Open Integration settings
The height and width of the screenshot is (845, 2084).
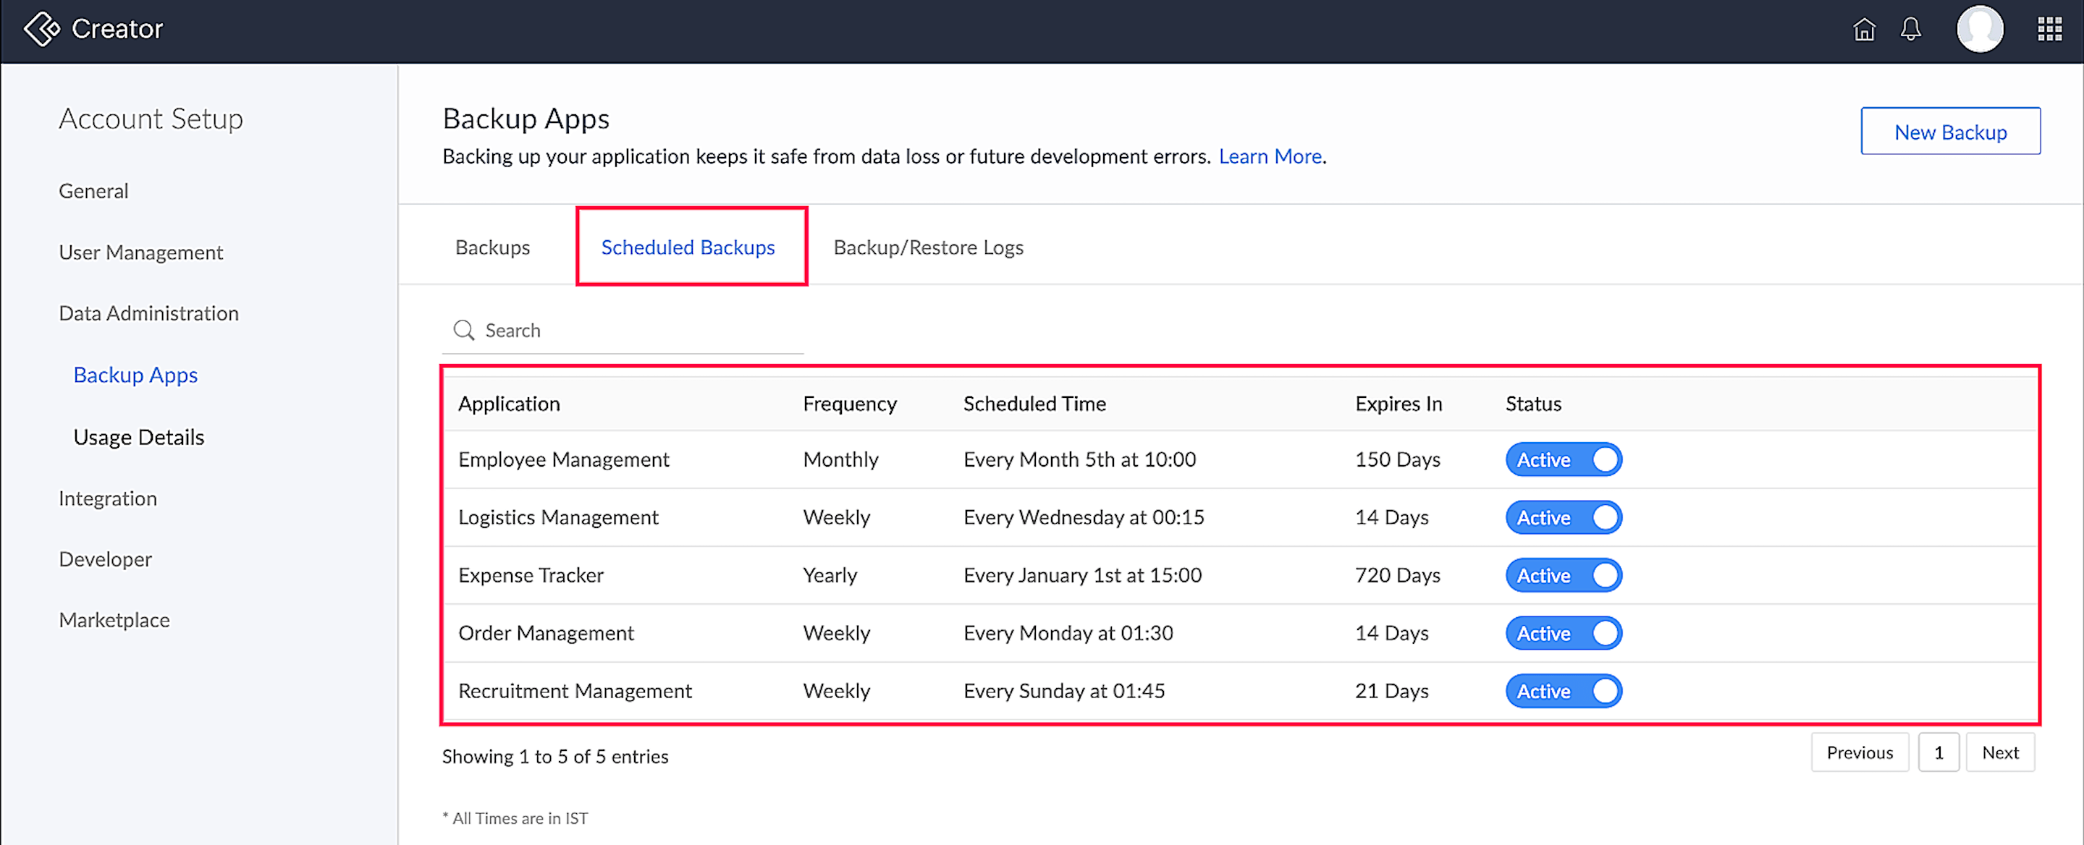(x=108, y=498)
